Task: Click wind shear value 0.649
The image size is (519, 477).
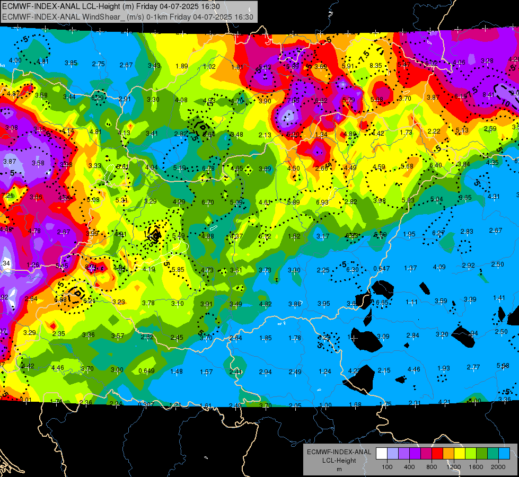Action: pyautogui.click(x=146, y=371)
